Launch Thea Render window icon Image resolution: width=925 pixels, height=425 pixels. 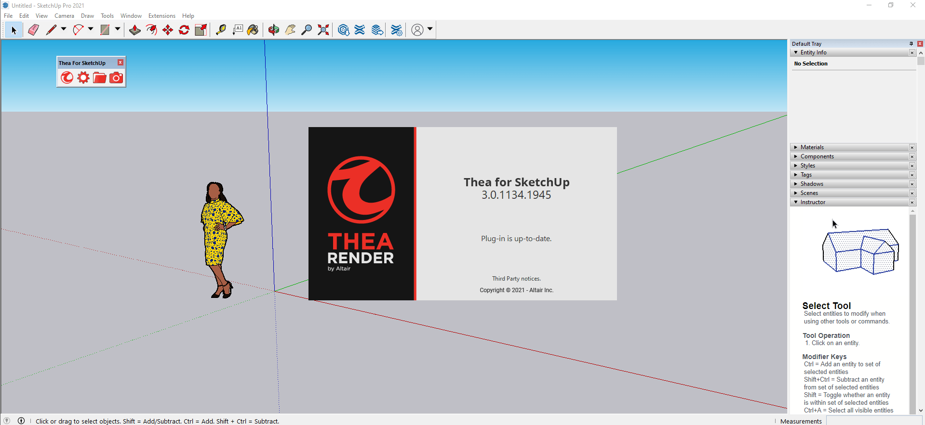67,77
